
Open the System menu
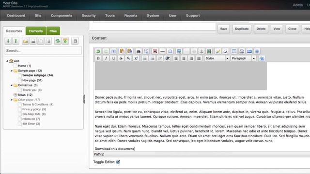153,15
